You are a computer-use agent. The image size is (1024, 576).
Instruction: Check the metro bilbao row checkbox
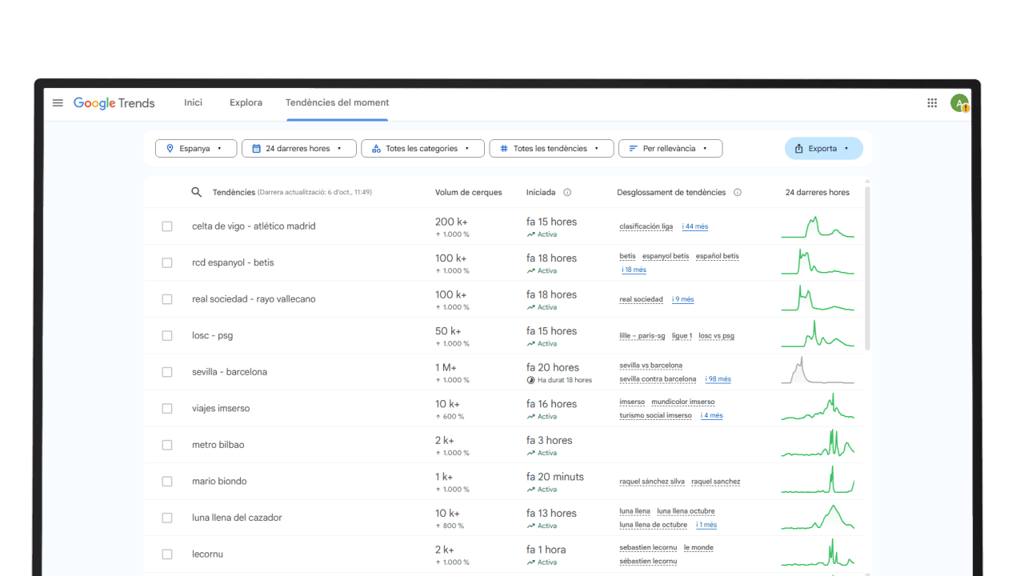(x=167, y=445)
